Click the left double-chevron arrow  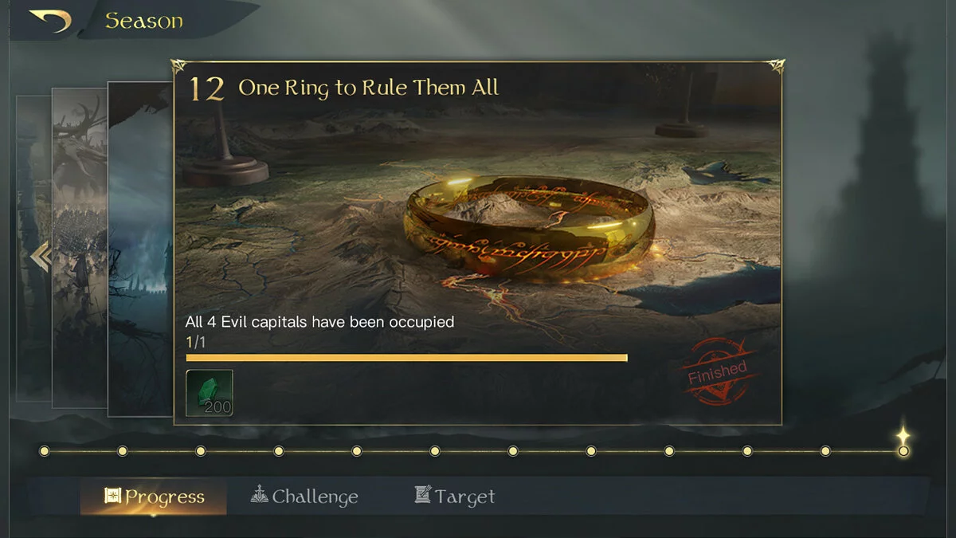click(x=40, y=257)
